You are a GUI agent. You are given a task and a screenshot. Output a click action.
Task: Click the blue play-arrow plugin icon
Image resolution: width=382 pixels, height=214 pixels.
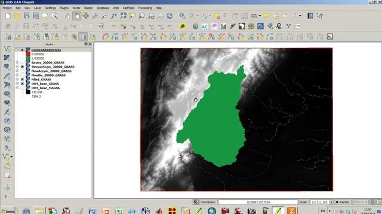coord(260,26)
